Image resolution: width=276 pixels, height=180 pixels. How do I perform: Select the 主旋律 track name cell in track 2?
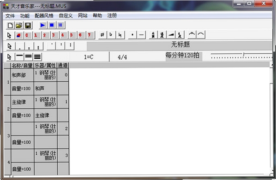[22, 102]
